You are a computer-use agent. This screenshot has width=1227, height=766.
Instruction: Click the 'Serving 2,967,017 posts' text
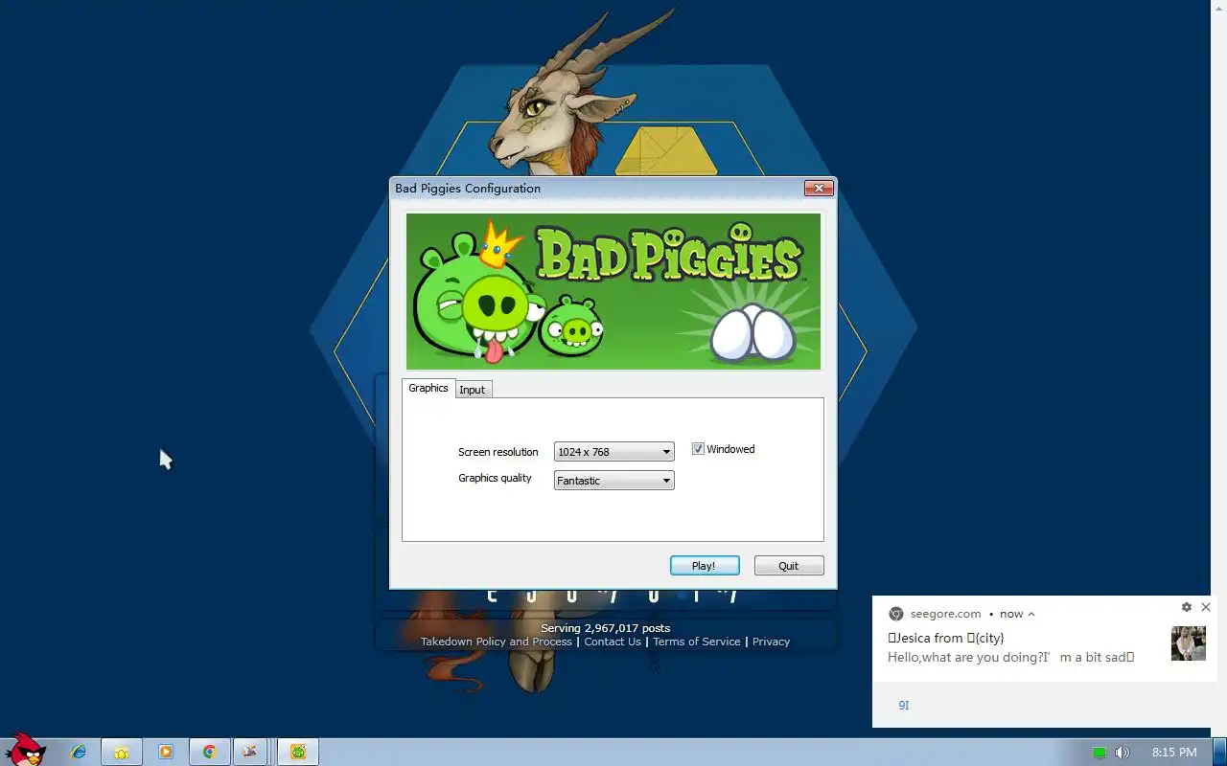click(606, 628)
